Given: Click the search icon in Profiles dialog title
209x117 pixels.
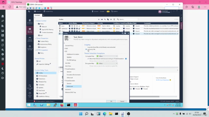Looking at the screenshot, I should point(122,33).
